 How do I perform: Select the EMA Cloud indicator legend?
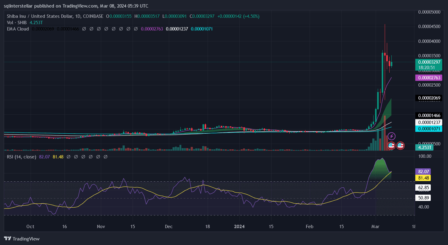[x=18, y=29]
